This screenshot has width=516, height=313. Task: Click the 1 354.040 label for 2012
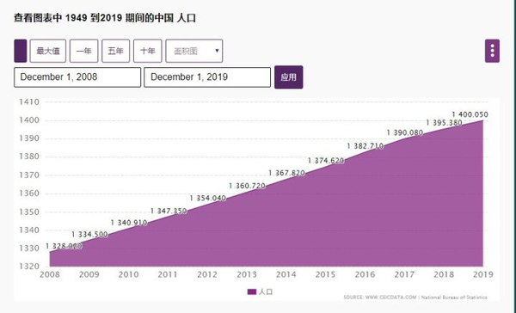(x=207, y=198)
